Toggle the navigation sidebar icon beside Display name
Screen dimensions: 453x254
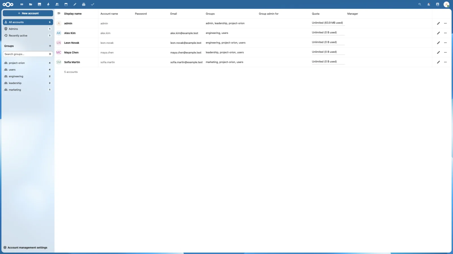pyautogui.click(x=59, y=13)
